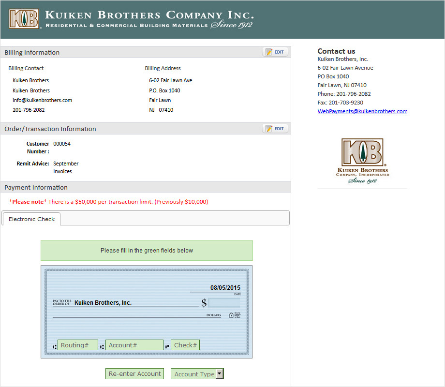
Task: Click the NJ 07410 billing address line
Action: (161, 110)
